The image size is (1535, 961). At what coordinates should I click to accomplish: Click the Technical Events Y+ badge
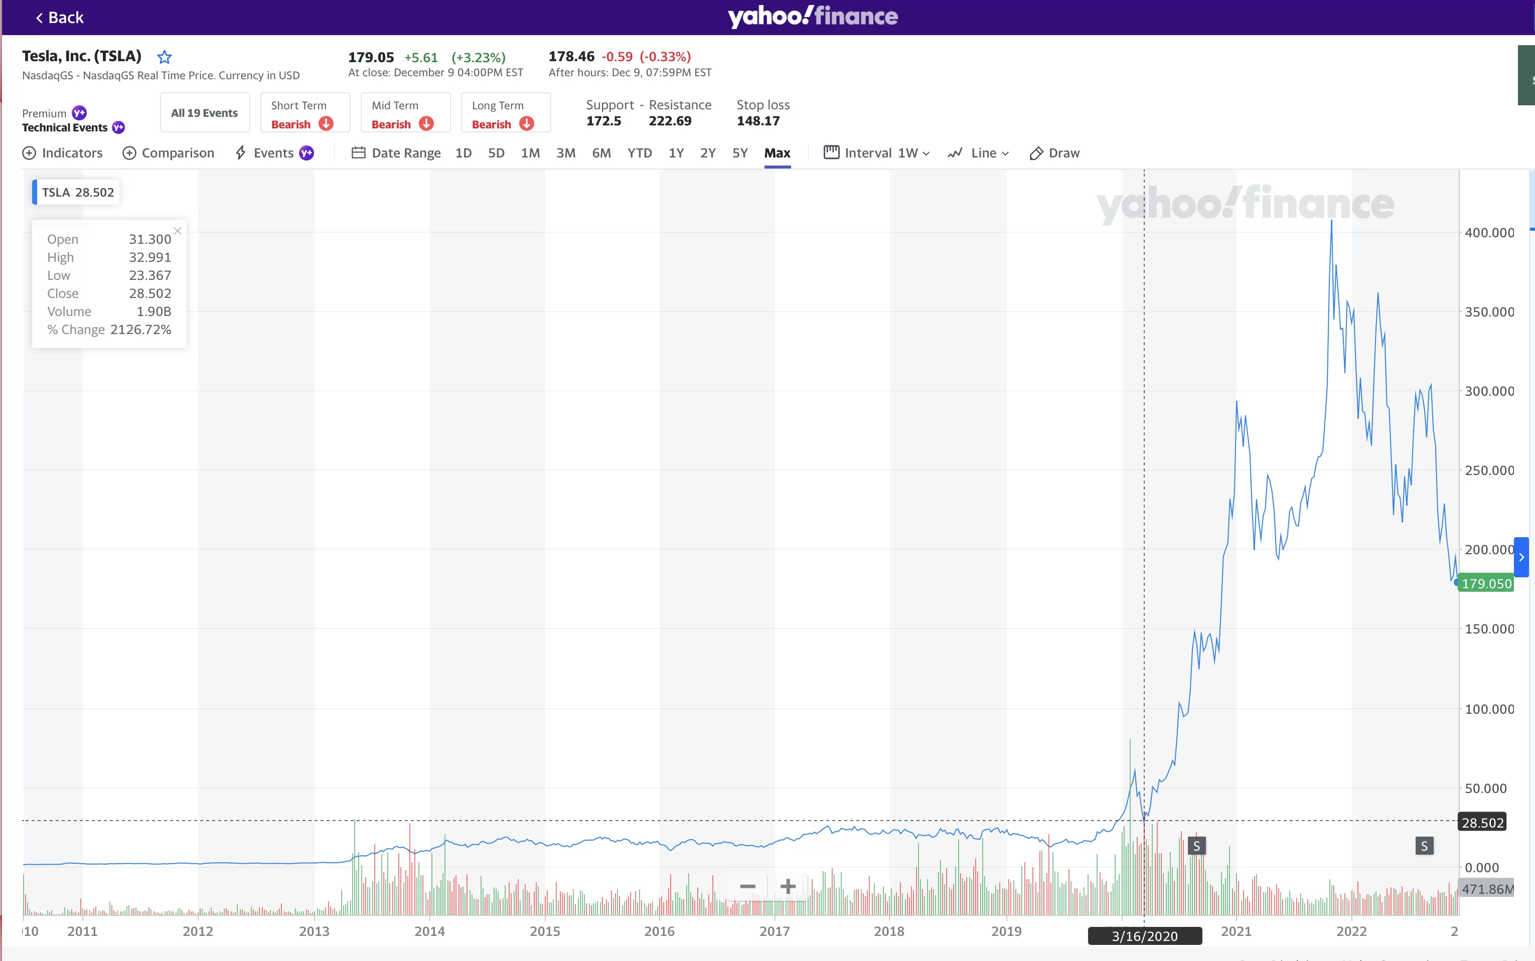click(x=118, y=127)
